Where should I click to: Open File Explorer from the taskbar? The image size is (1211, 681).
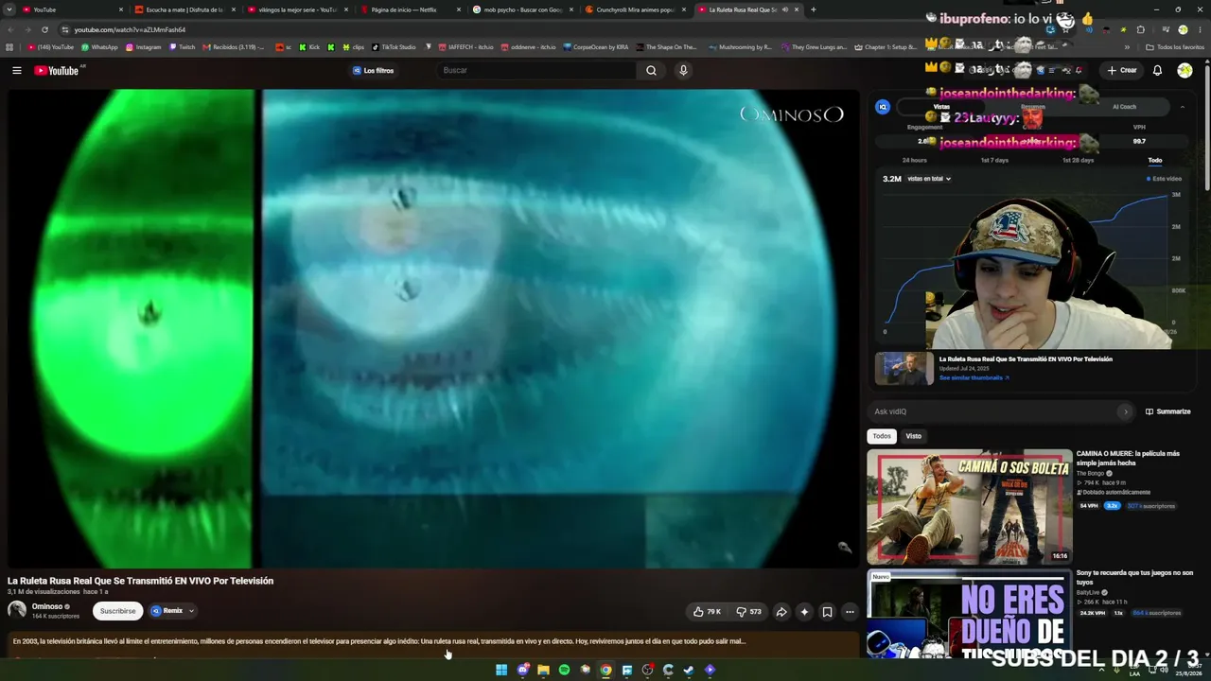tap(543, 670)
